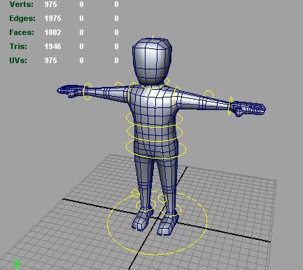Click the 1002 faces count value
Image resolution: width=303 pixels, height=270 pixels.
click(x=52, y=32)
